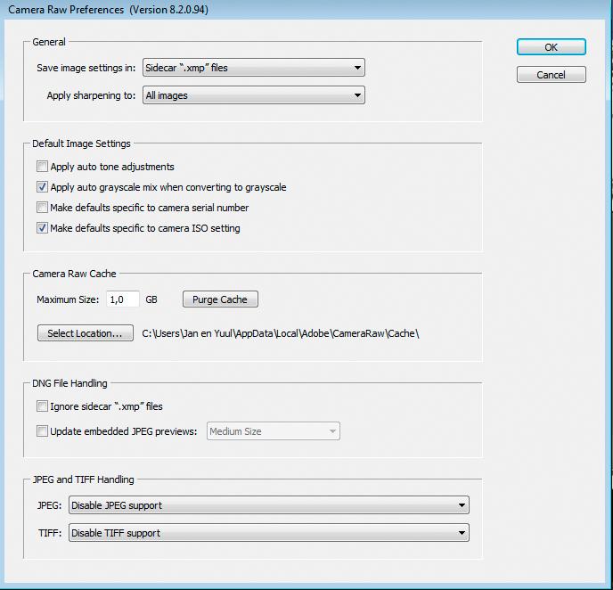Click the Camera Raw Preferences title text
This screenshot has width=613, height=590.
(108, 10)
